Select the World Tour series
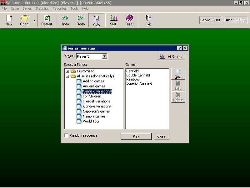 (91, 121)
